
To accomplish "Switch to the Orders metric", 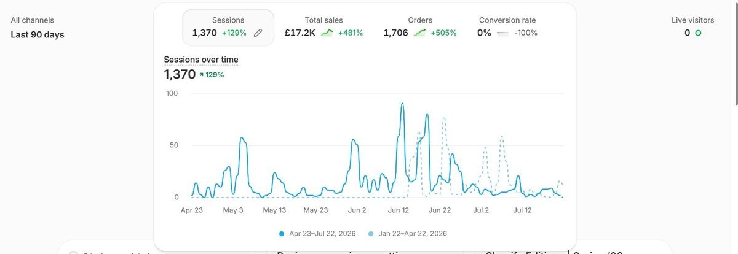I will pos(420,27).
